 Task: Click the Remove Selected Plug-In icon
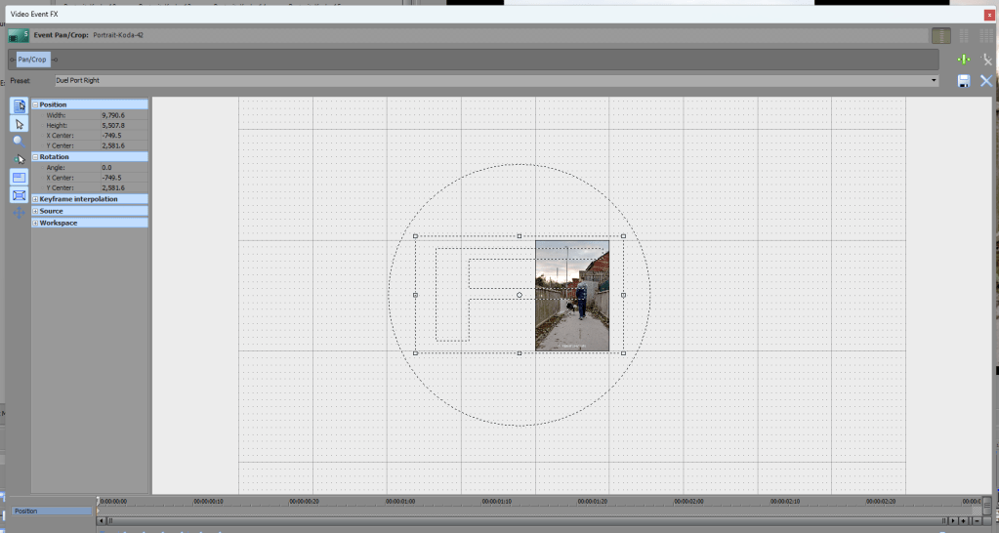[x=985, y=60]
